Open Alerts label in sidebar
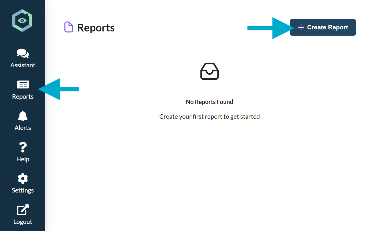368x231 pixels. coord(23,128)
